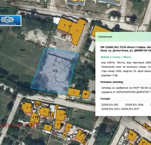Select highlighted parcel 3578 on the map
Image resolution: width=151 pixels, height=145 pixels.
[x=55, y=71]
